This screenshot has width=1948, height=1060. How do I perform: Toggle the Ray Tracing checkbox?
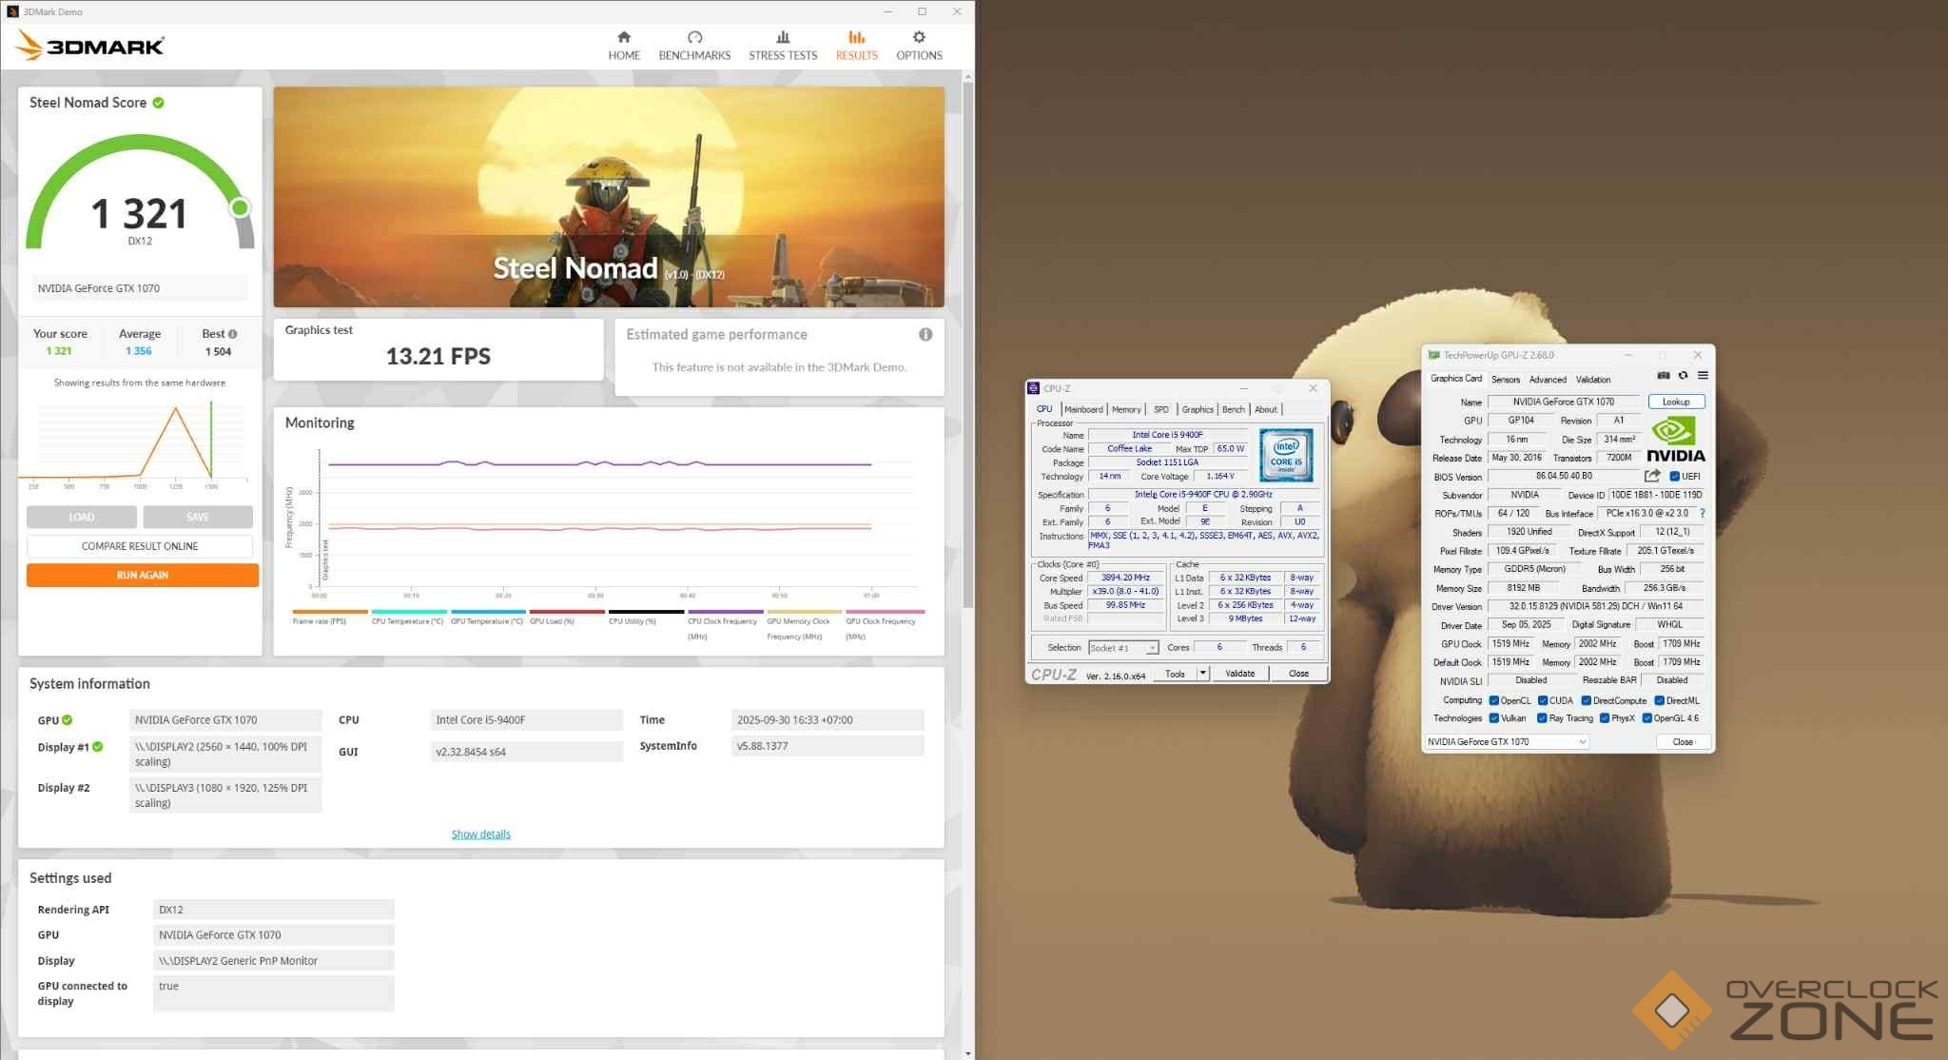[x=1542, y=718]
